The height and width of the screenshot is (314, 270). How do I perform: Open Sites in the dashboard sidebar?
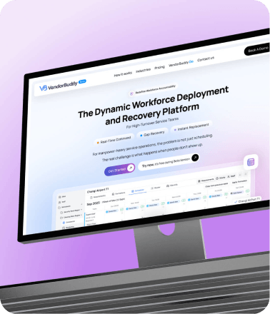click(x=62, y=197)
